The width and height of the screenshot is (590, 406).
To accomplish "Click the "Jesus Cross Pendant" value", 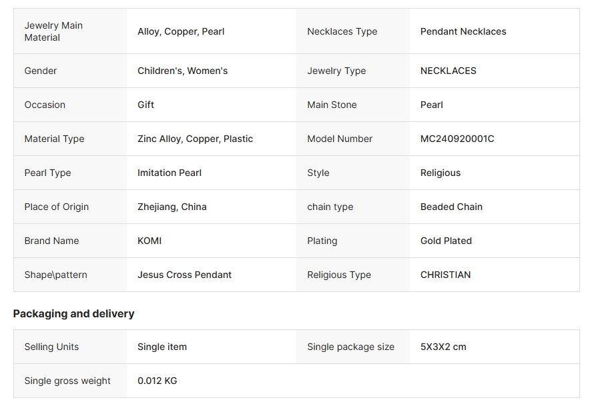I will click(184, 275).
